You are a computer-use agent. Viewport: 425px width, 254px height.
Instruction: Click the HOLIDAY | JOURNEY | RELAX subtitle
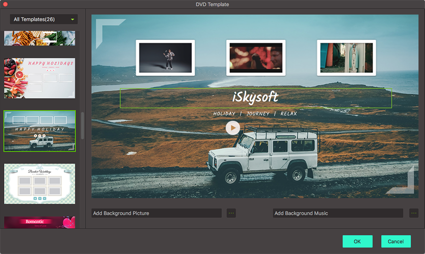click(255, 113)
